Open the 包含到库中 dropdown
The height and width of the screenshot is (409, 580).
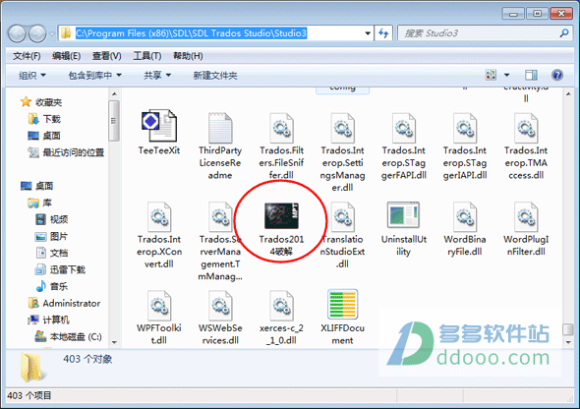click(95, 76)
